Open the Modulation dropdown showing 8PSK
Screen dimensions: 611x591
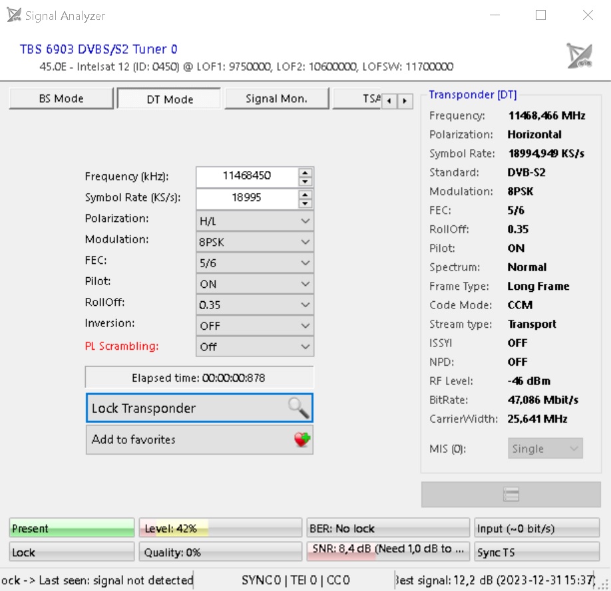(x=255, y=242)
